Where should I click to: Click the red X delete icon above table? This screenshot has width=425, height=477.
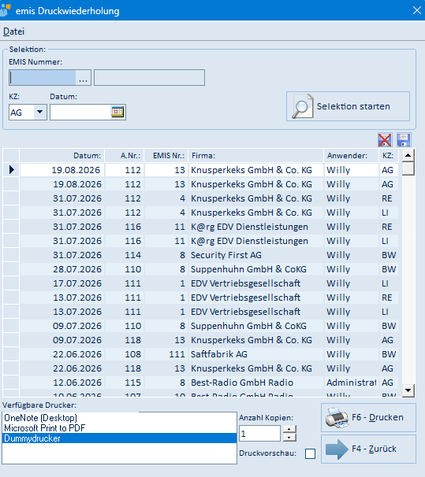coord(385,140)
